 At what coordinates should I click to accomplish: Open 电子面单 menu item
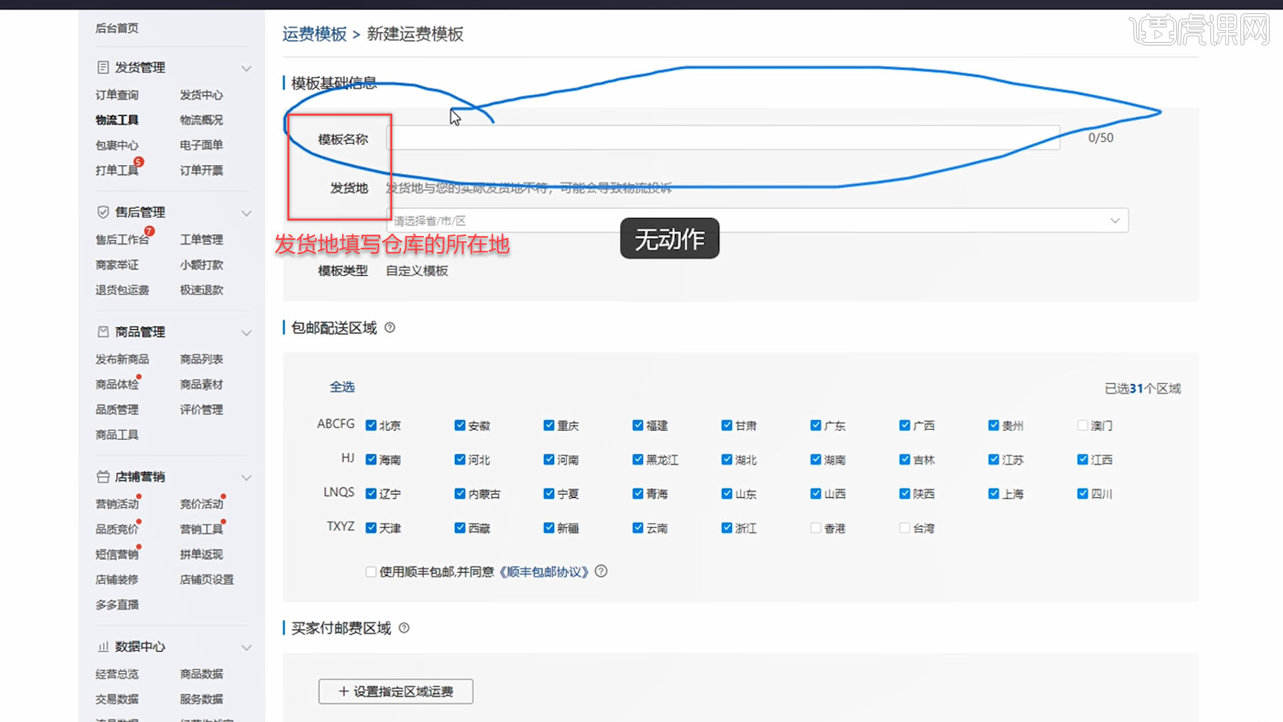point(201,145)
